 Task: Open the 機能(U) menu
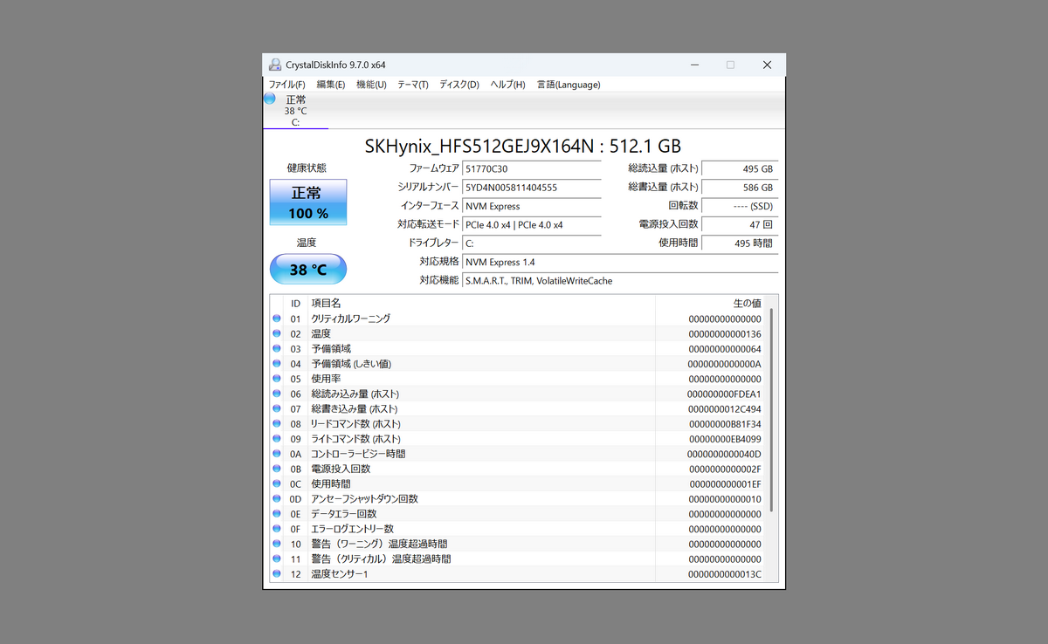pyautogui.click(x=371, y=85)
